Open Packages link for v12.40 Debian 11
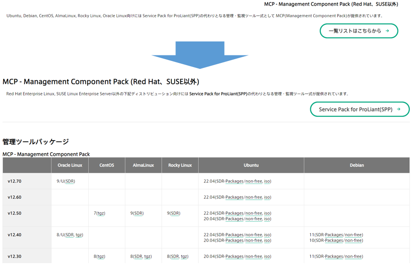This screenshot has height=265, width=414. (334, 235)
